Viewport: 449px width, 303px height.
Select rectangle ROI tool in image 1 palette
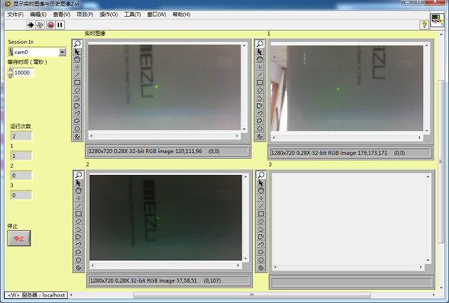click(259, 83)
